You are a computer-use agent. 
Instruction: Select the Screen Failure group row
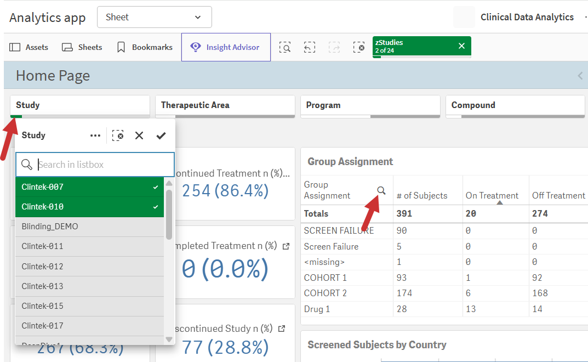point(331,247)
